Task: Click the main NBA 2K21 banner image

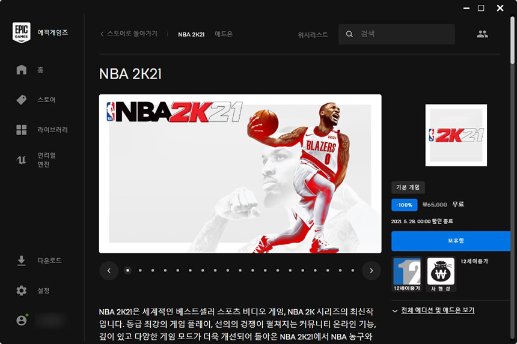Action: (x=240, y=174)
